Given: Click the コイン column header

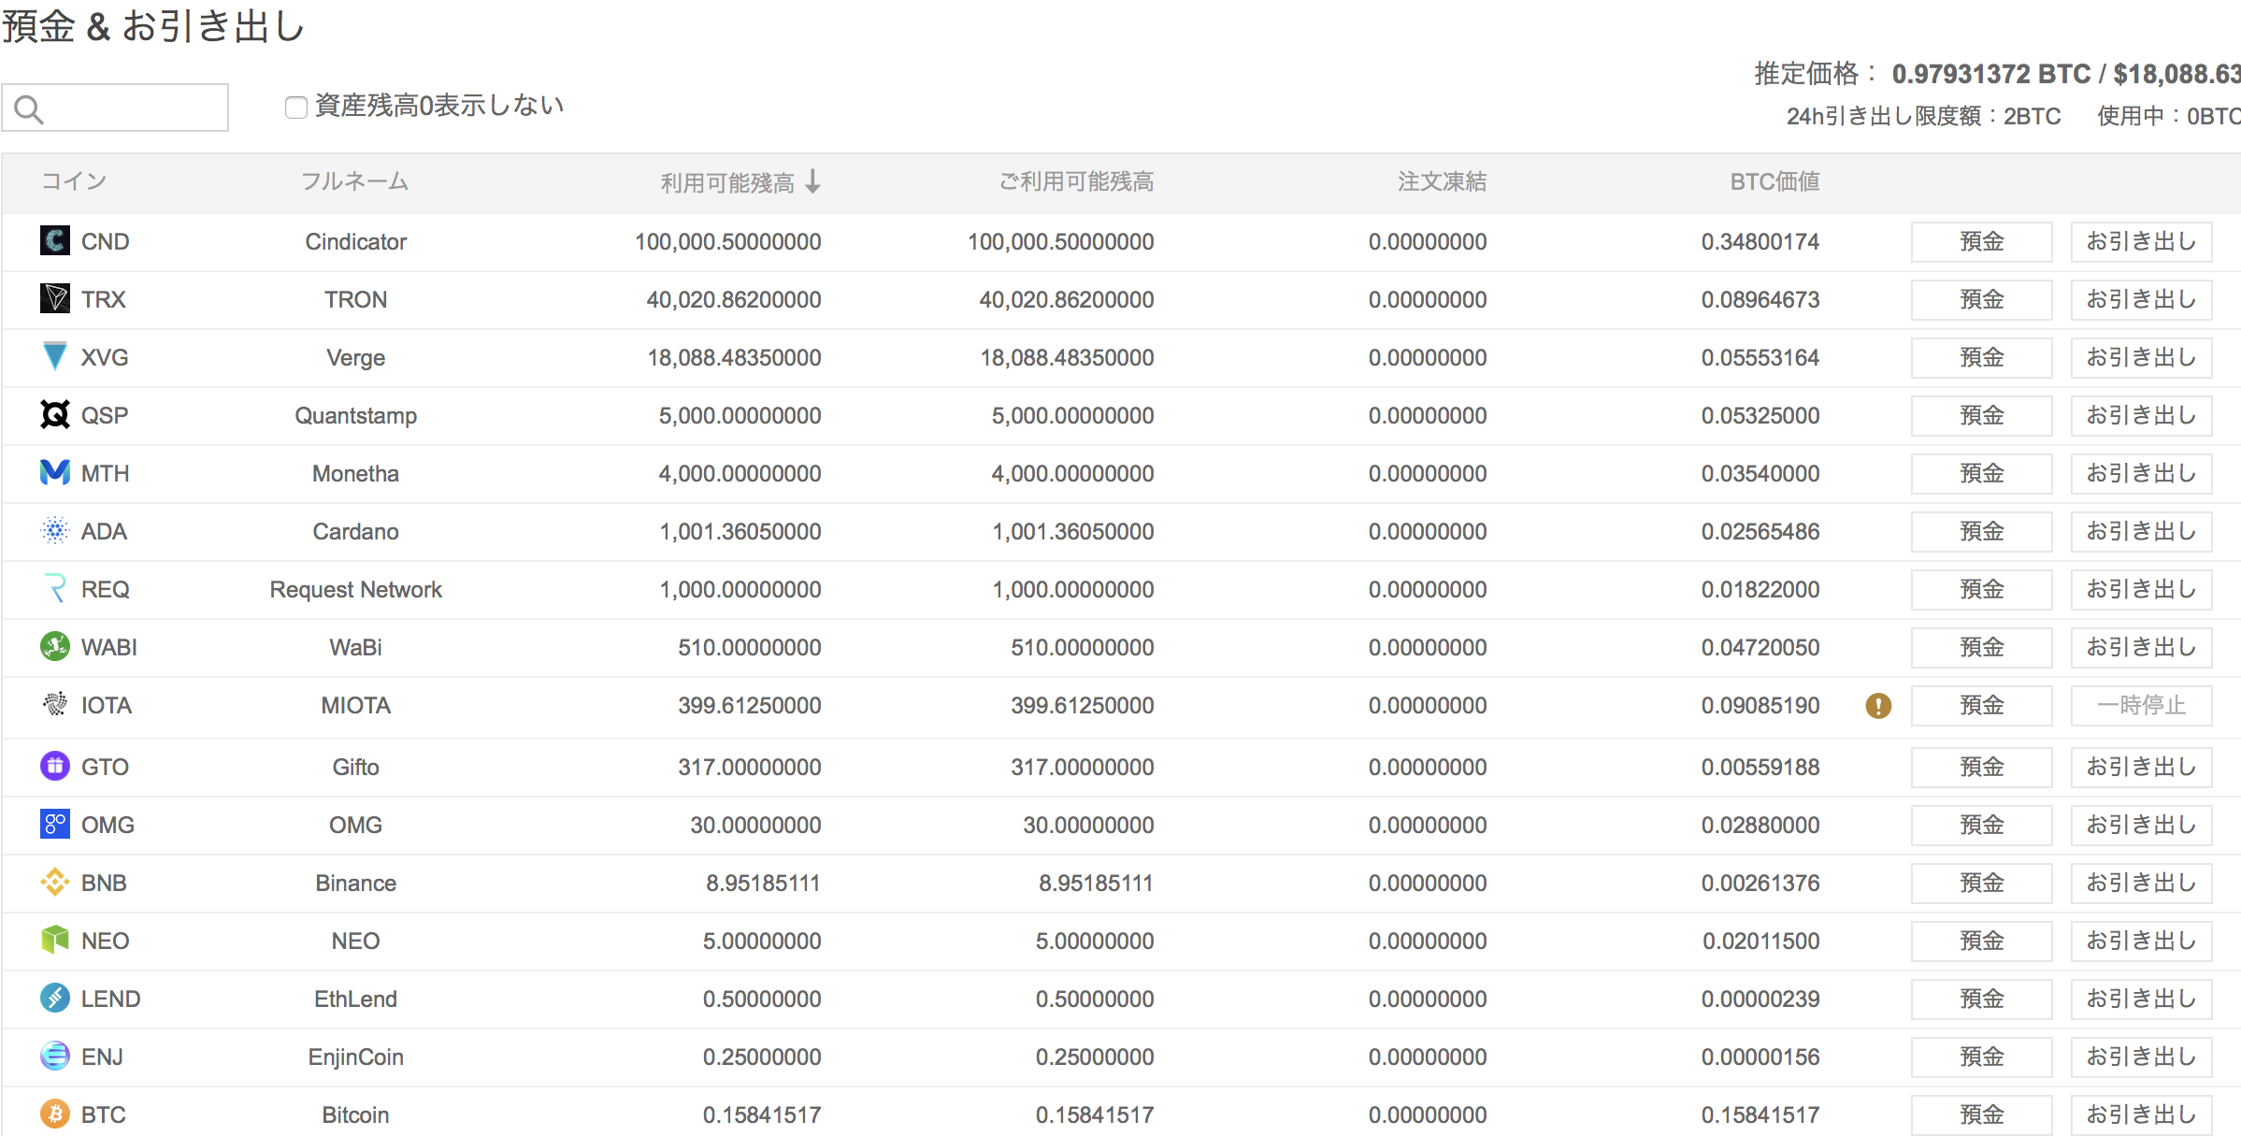Looking at the screenshot, I should (73, 182).
